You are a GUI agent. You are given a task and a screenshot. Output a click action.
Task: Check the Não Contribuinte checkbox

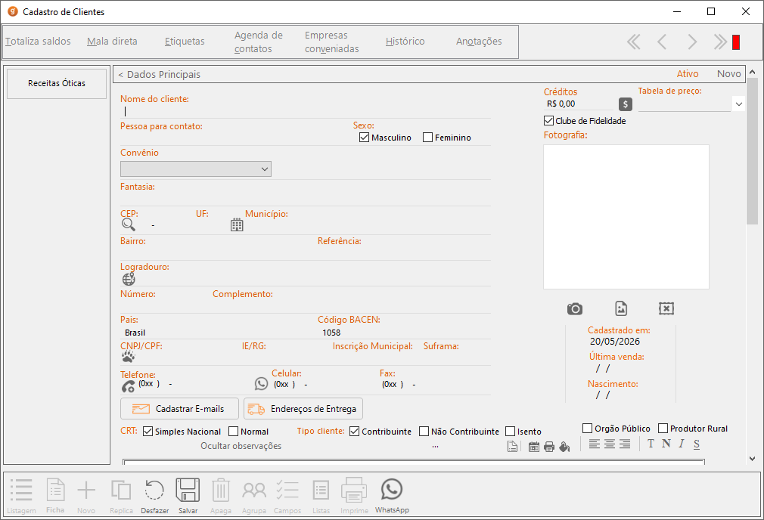pos(424,432)
